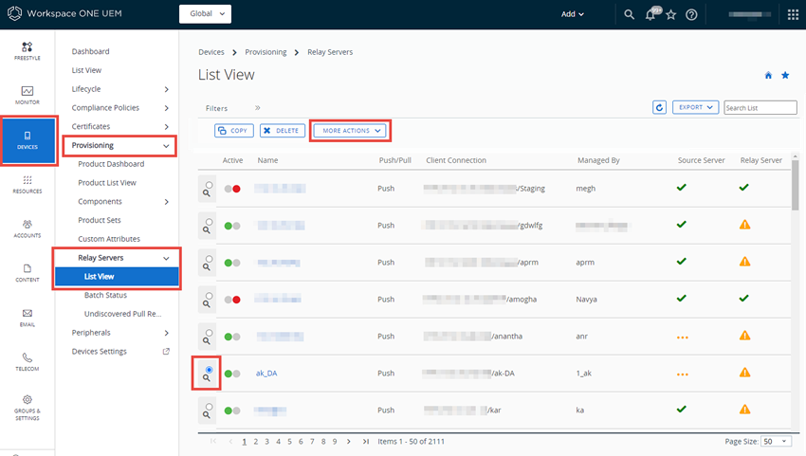Open the Accounts section

point(27,228)
